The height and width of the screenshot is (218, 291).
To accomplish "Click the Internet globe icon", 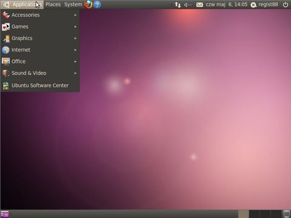I will 5,50.
